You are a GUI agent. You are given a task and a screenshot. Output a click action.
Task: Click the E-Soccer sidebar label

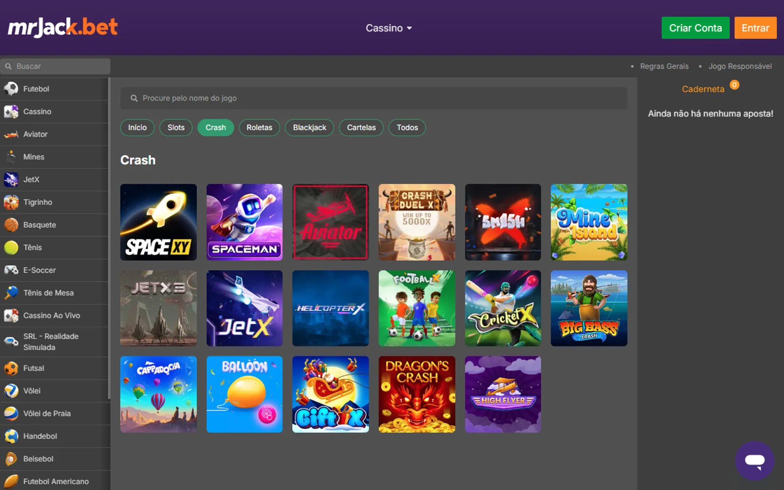(x=39, y=270)
